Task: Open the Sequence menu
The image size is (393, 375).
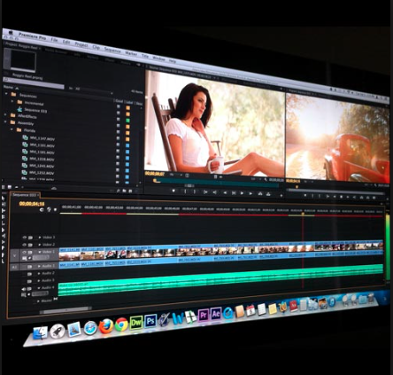Action: point(112,50)
